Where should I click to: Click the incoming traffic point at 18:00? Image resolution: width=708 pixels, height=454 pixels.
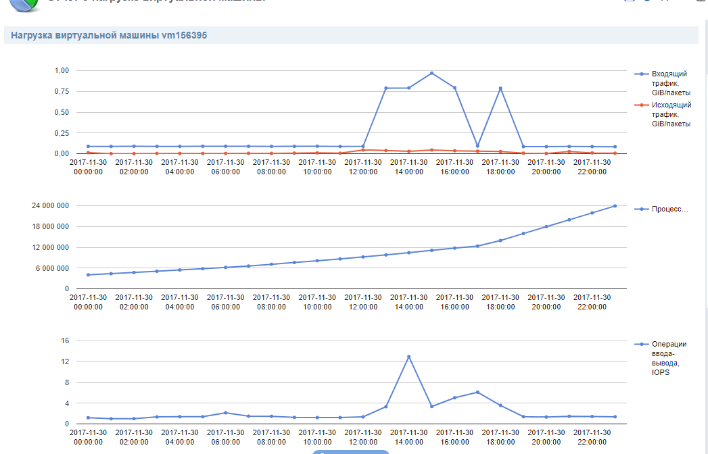tap(500, 89)
